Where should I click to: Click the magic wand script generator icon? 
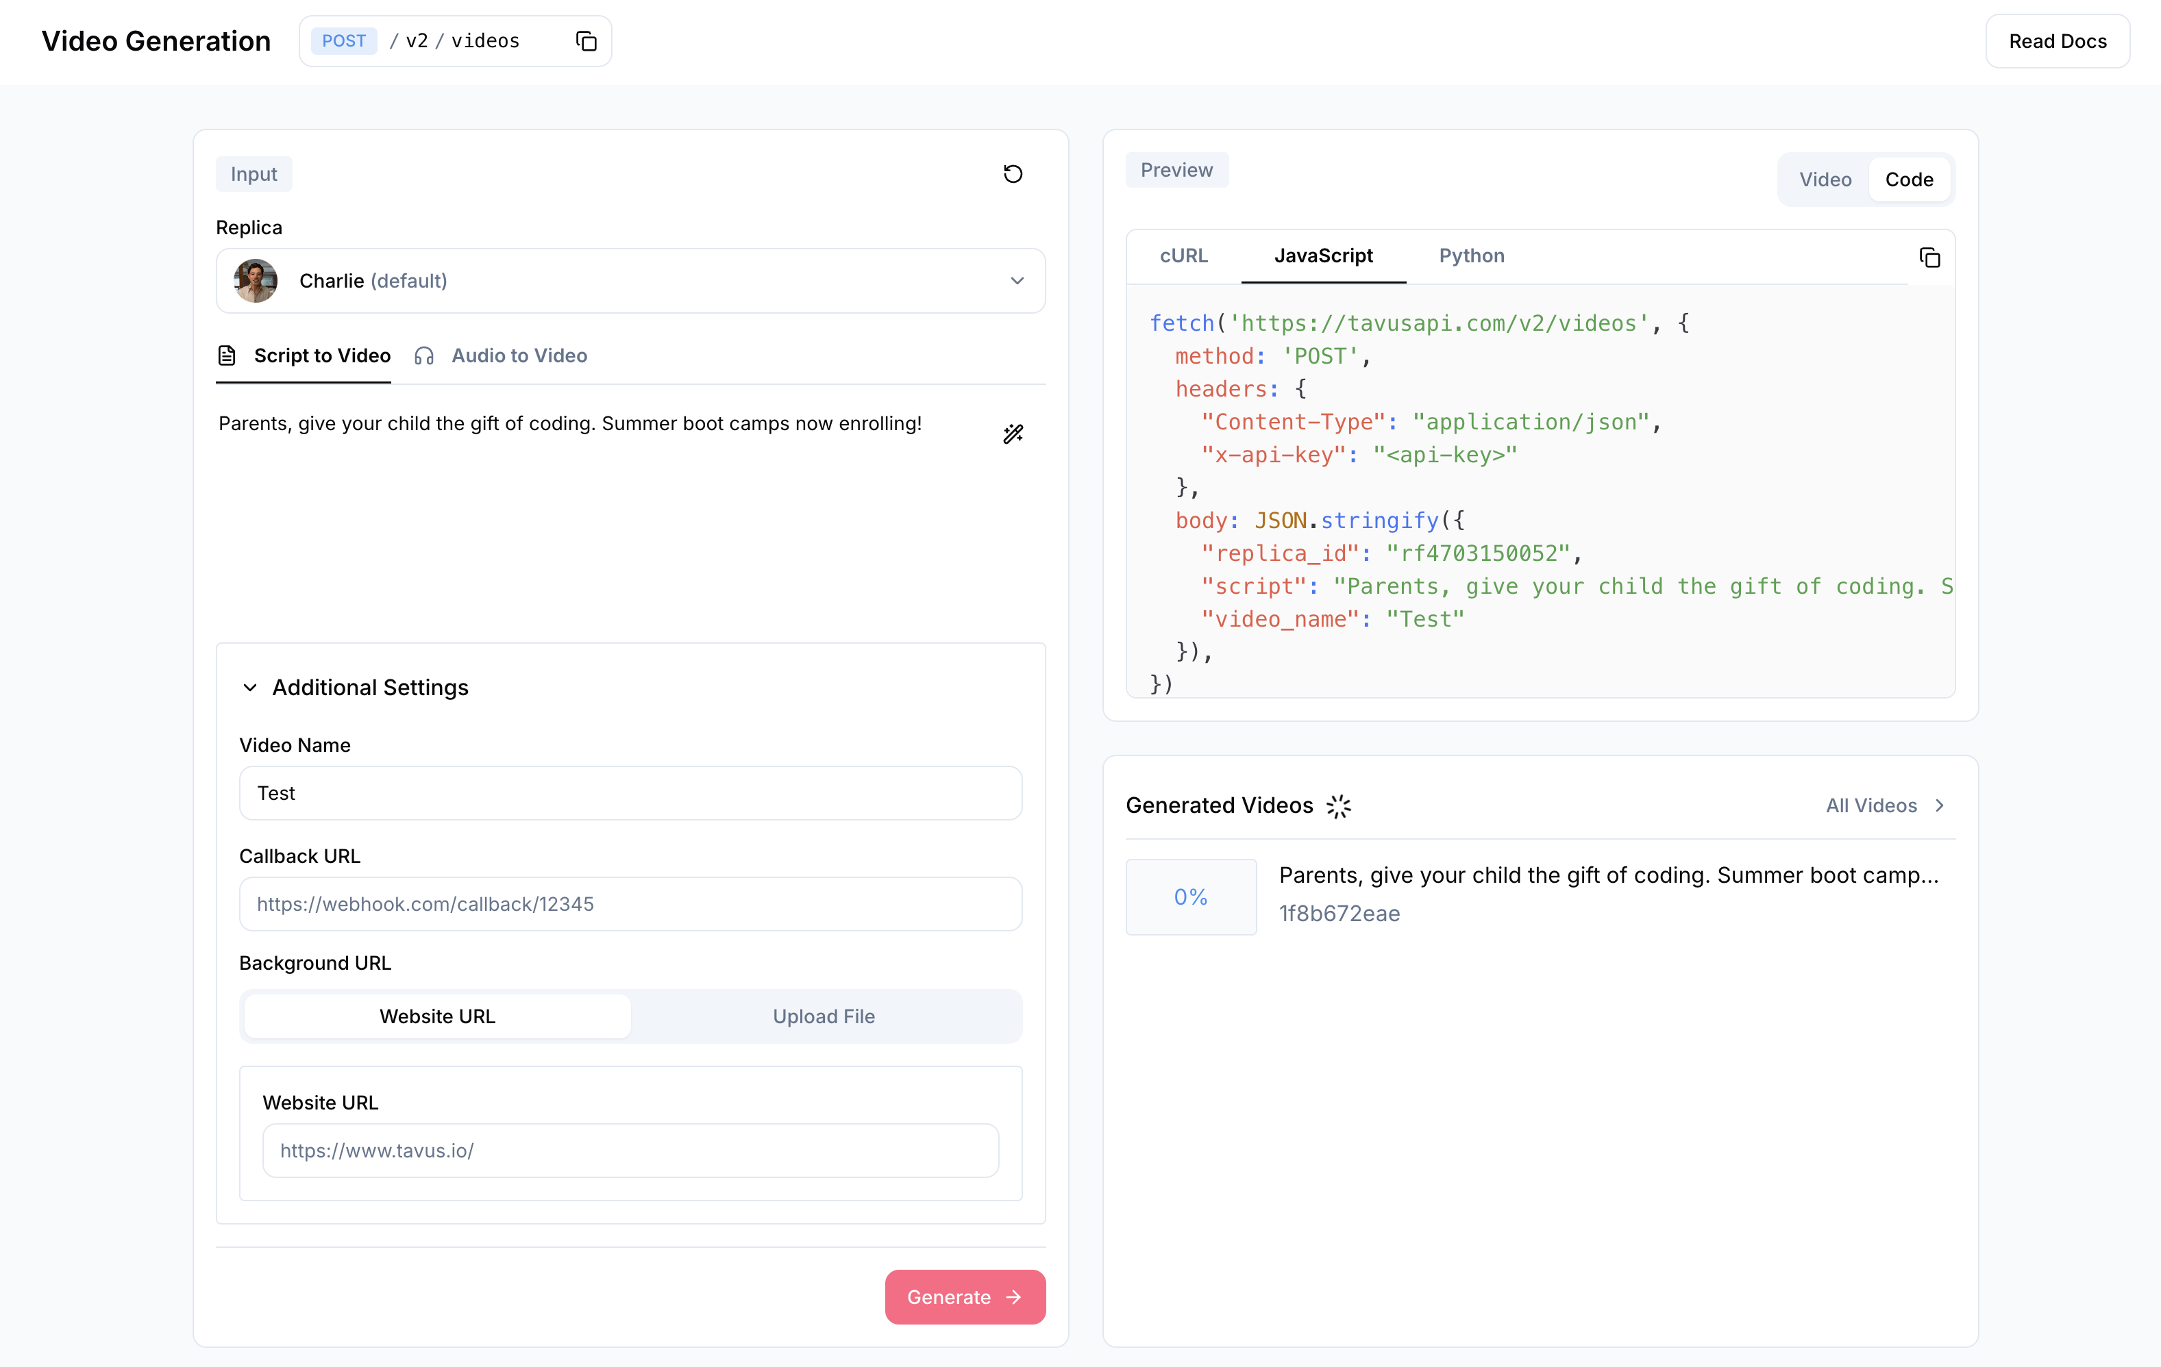tap(1012, 434)
